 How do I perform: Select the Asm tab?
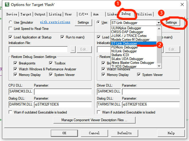point(98,14)
